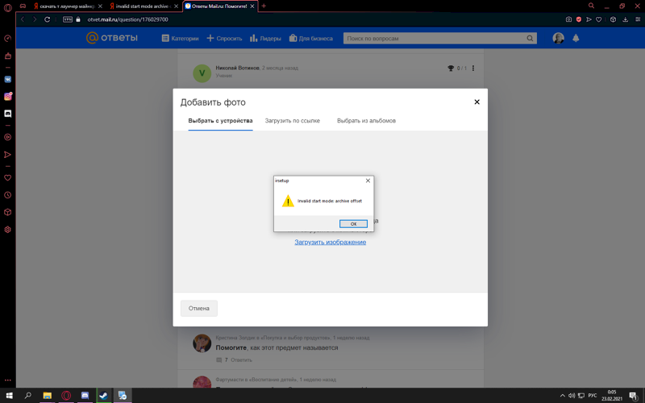
Task: Open Discord panel in Opera sidebar
Action: coord(8,114)
